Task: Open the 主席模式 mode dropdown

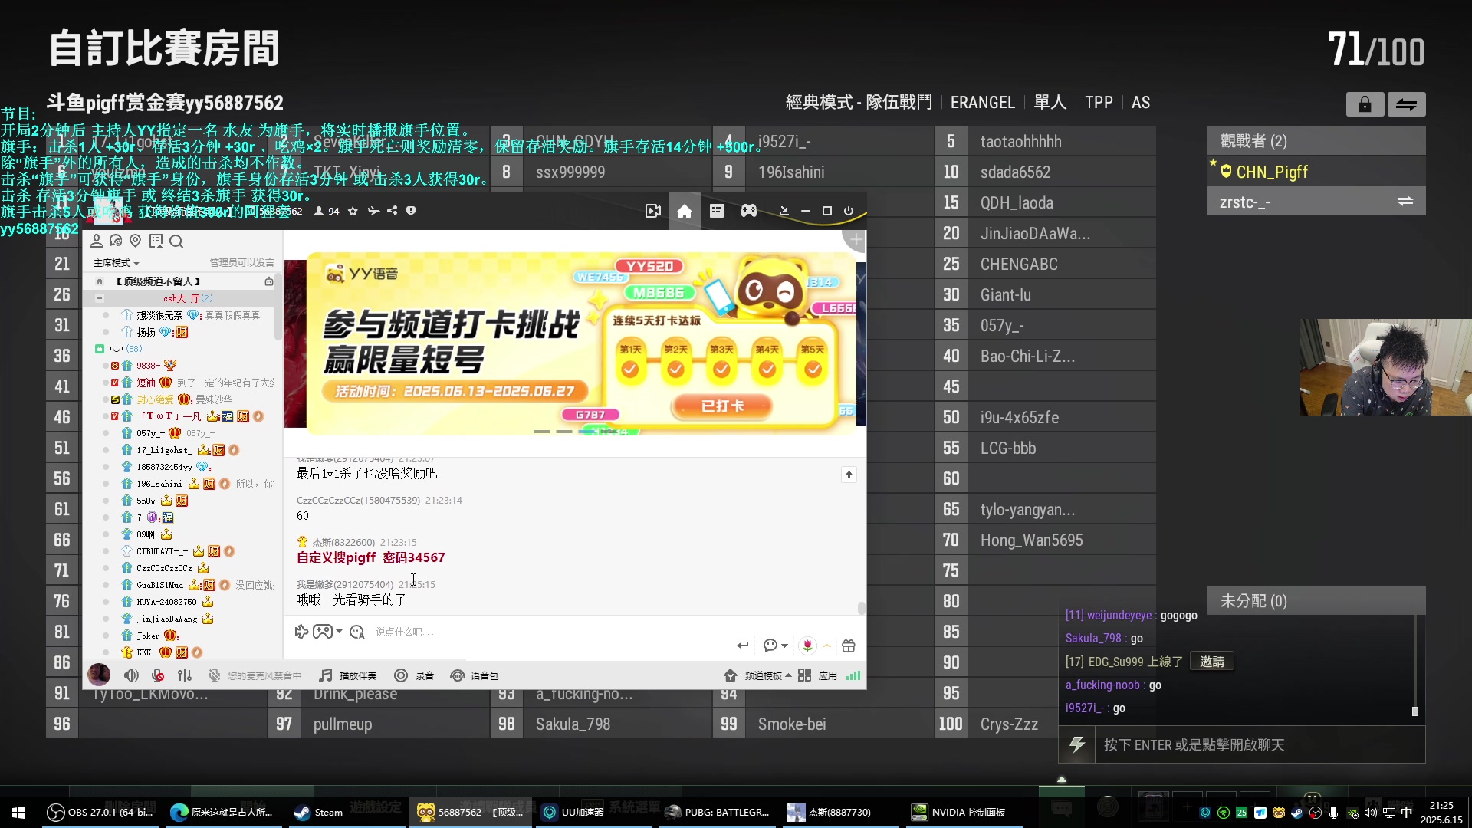Action: click(116, 263)
